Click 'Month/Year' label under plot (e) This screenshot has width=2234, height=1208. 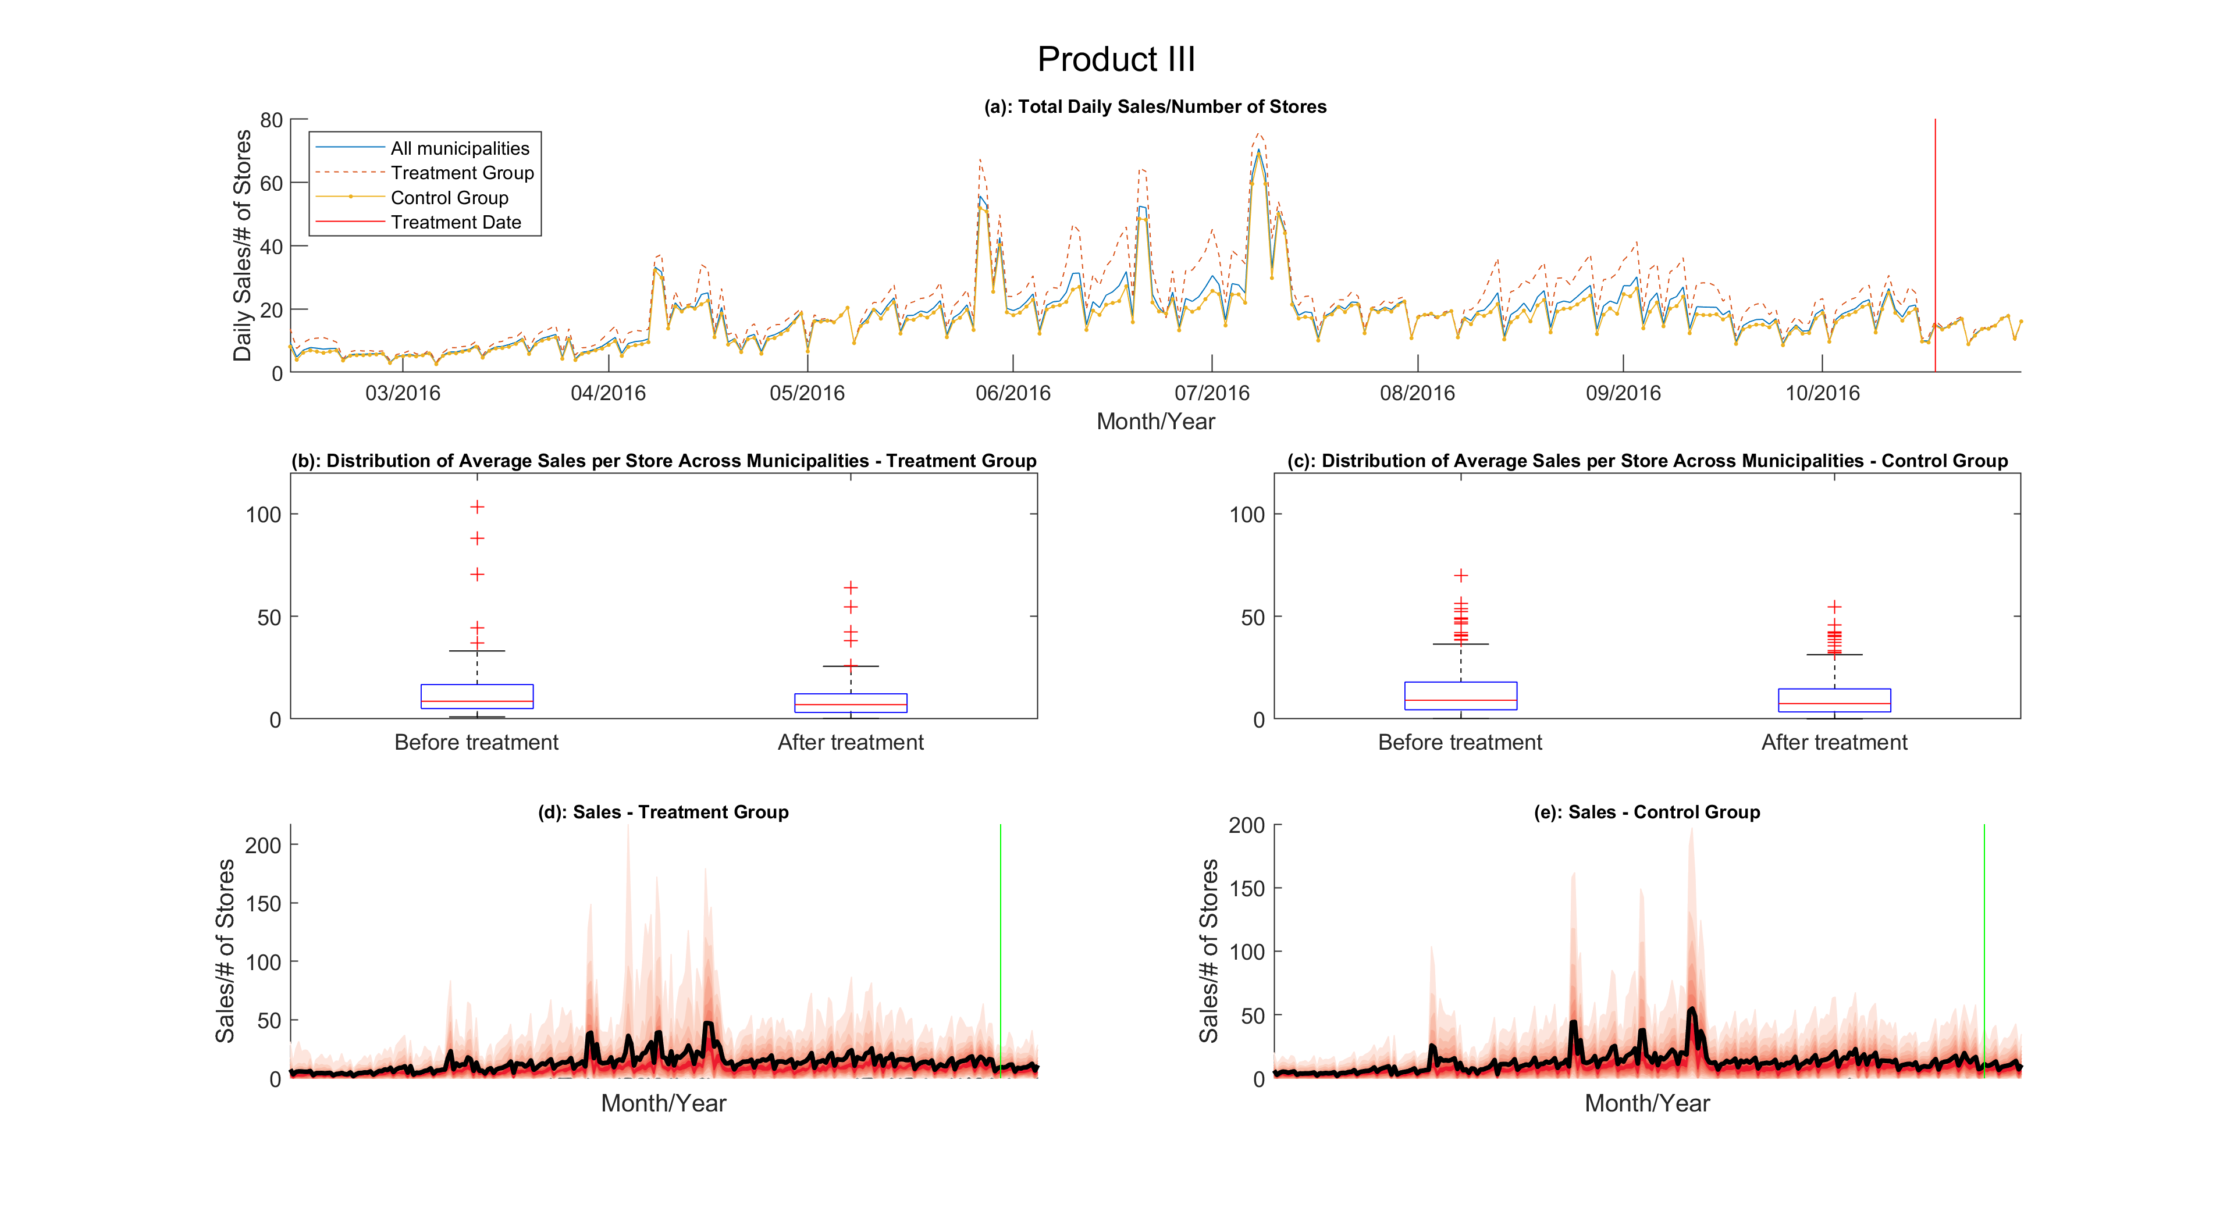tap(1647, 1103)
